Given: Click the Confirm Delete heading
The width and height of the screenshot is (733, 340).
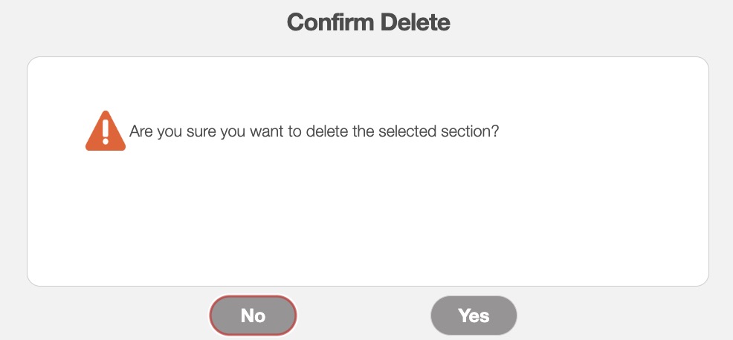Looking at the screenshot, I should coord(368,22).
